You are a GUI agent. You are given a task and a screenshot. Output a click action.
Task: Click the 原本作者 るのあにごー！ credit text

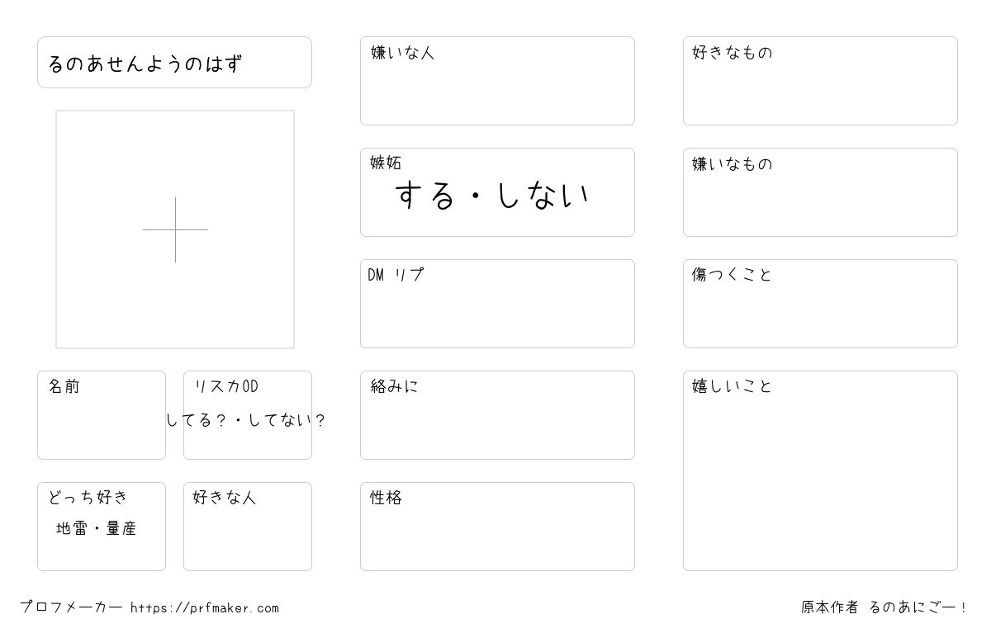[x=884, y=607]
